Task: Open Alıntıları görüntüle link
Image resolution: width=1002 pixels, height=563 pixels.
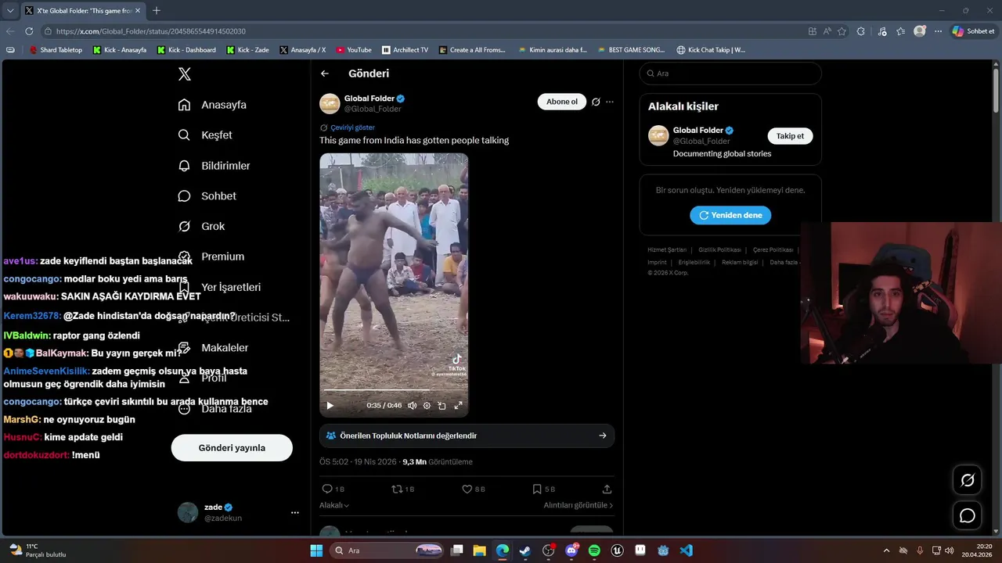Action: 578,505
